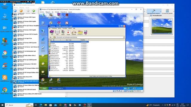The height and width of the screenshot is (107, 191).
Task: Open WinRAR Favorites menu
Action: tap(65, 29)
